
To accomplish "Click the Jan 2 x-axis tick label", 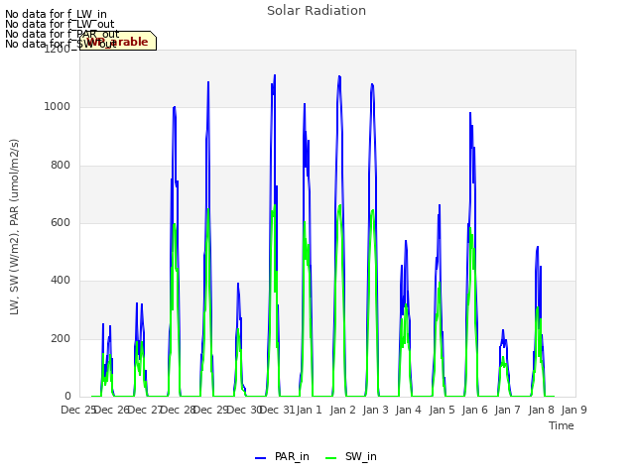I will click(342, 410).
